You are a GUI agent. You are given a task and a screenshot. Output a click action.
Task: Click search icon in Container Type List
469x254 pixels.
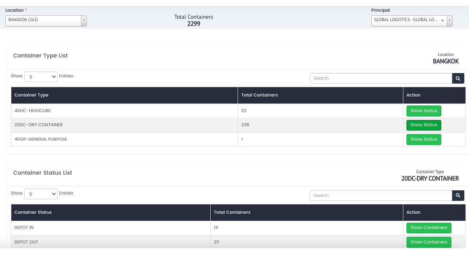pos(458,78)
